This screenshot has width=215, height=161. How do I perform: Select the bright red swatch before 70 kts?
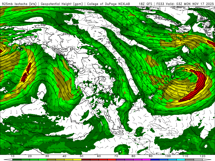click(x=112, y=159)
